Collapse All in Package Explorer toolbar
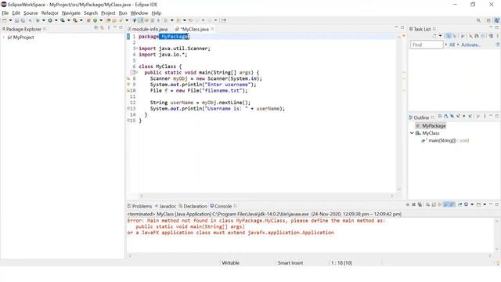 pos(96,28)
